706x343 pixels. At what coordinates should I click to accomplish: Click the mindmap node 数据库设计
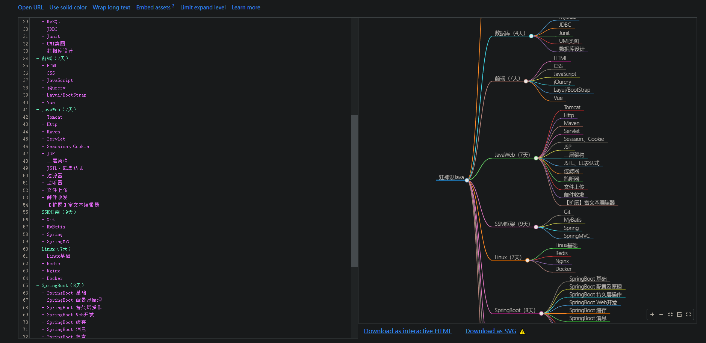tap(571, 49)
